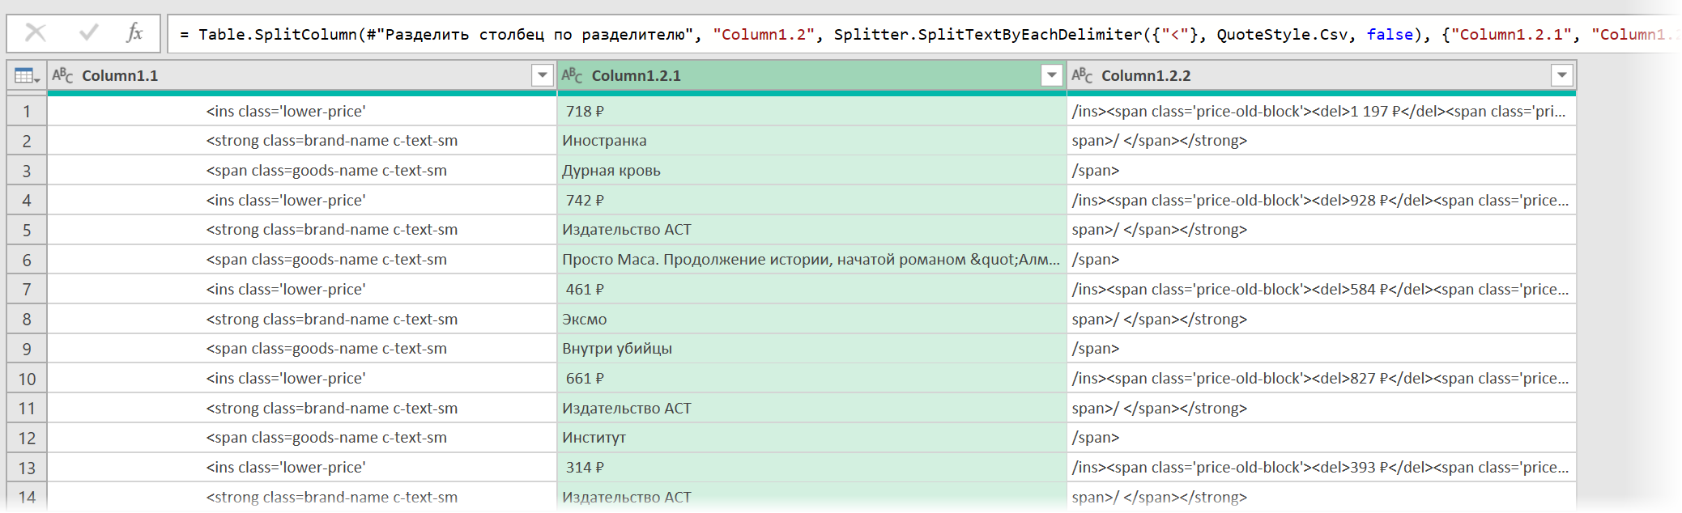
Task: Open filter dropdown for Column1.2.2
Action: click(1561, 76)
